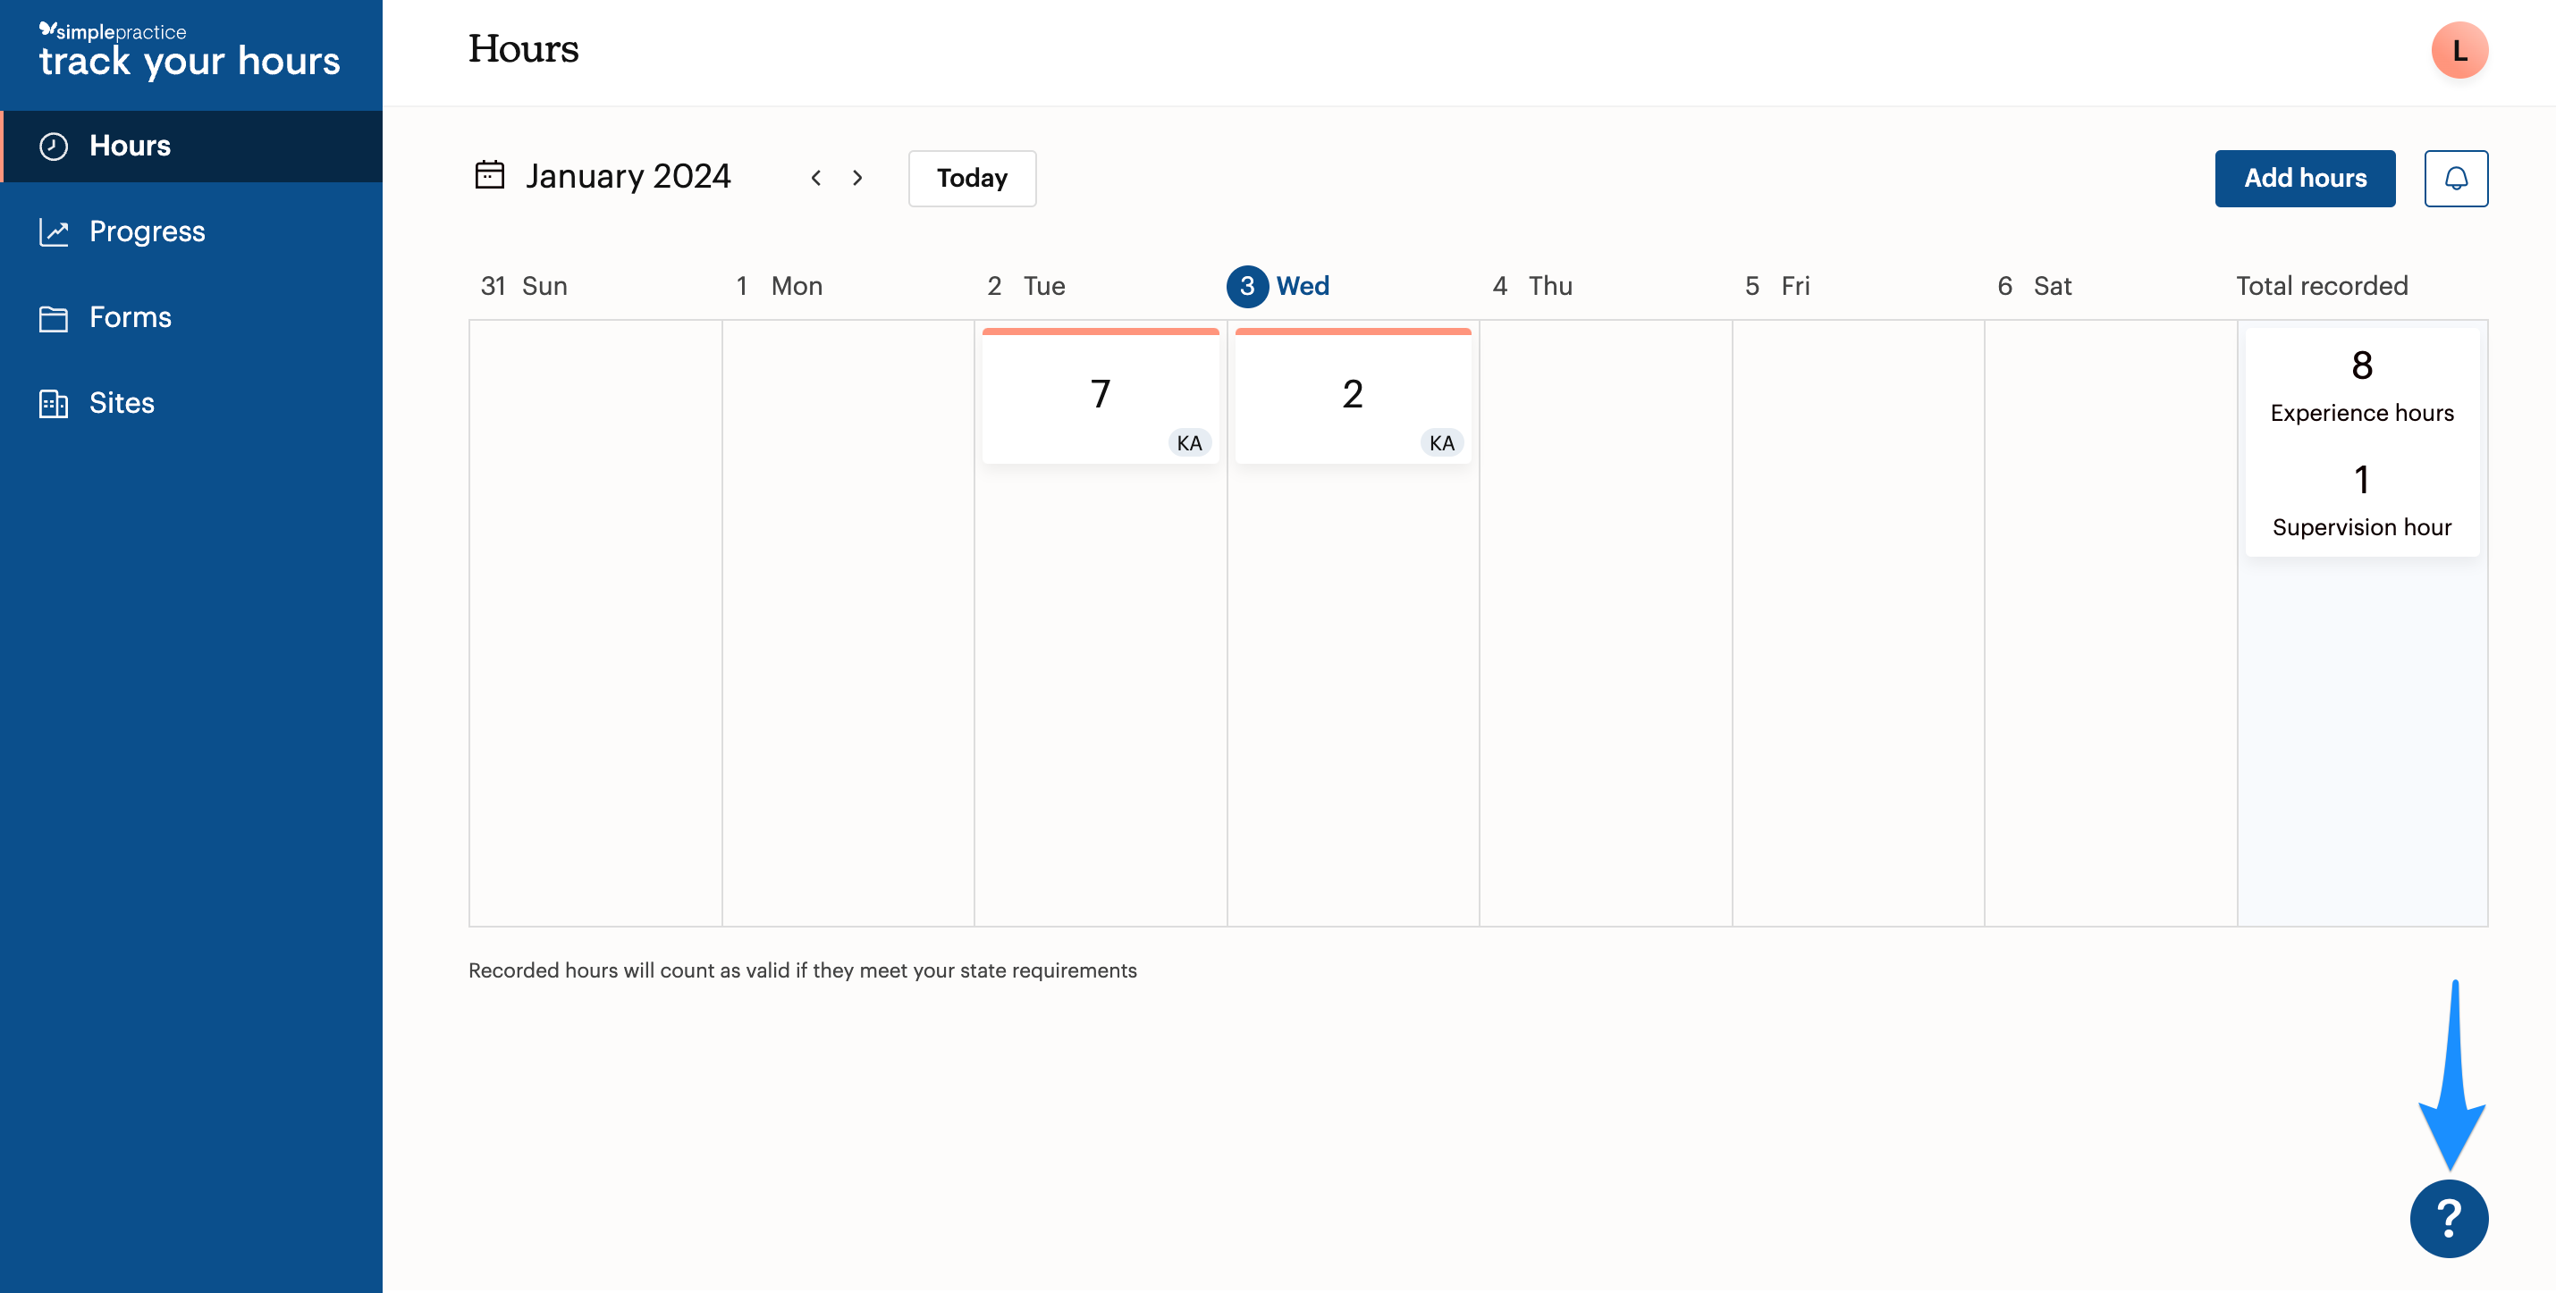2556x1293 pixels.
Task: Click the KA badge on Tuesday's card
Action: pos(1189,442)
